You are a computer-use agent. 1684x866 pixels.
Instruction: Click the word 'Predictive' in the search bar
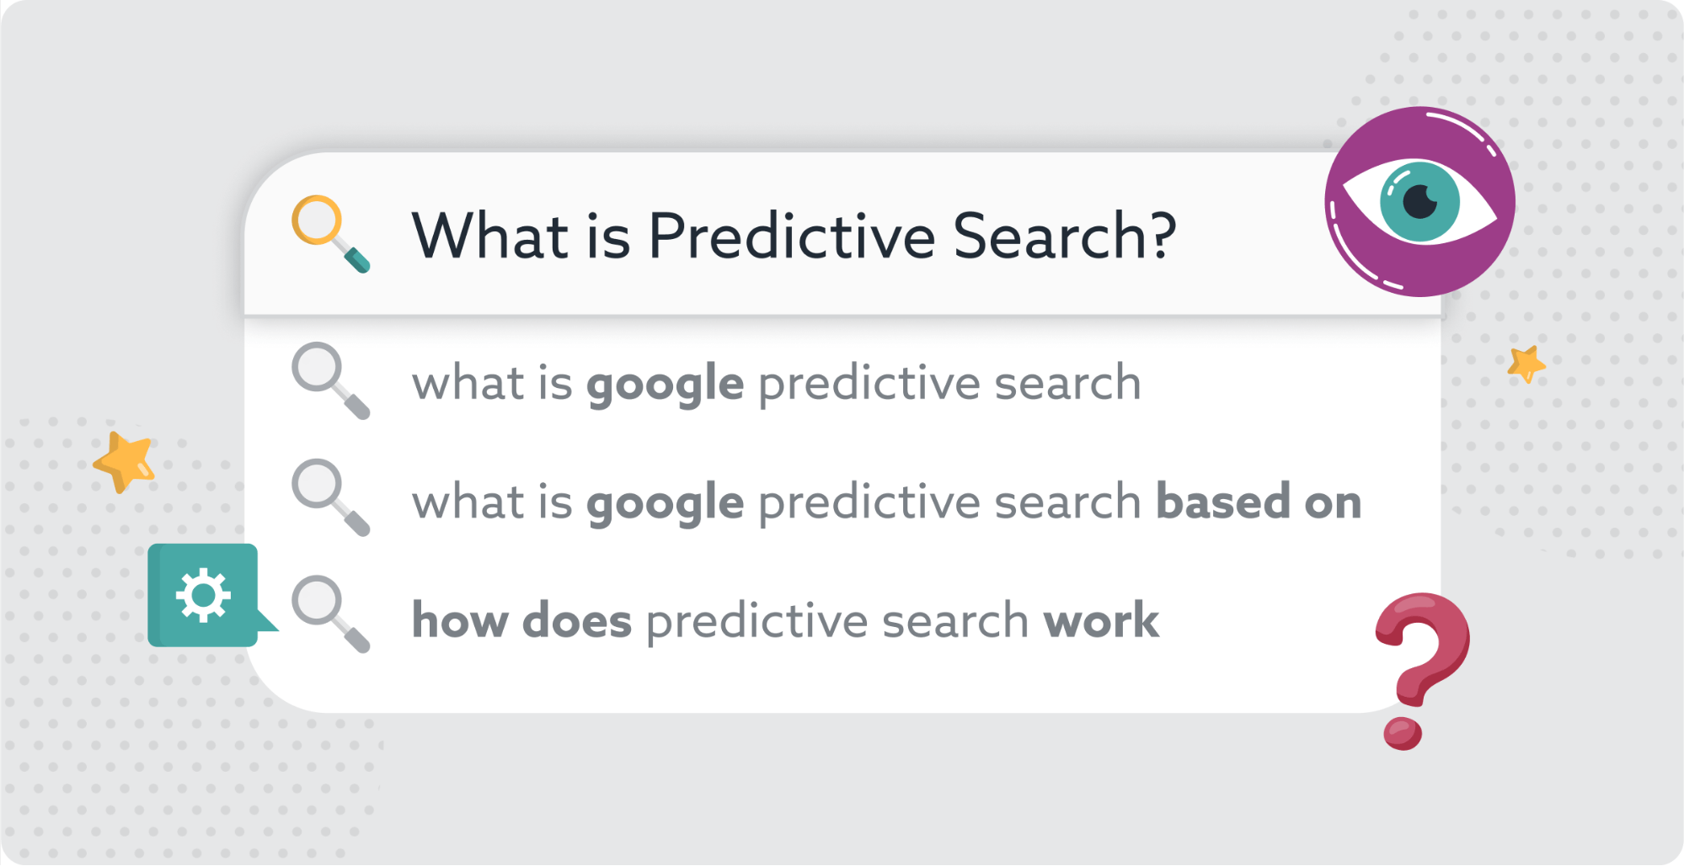792,235
